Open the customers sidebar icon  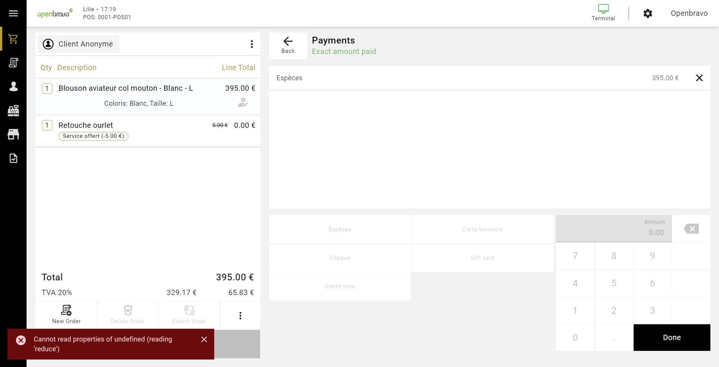[13, 87]
